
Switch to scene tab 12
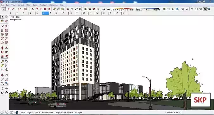pos(85,13)
